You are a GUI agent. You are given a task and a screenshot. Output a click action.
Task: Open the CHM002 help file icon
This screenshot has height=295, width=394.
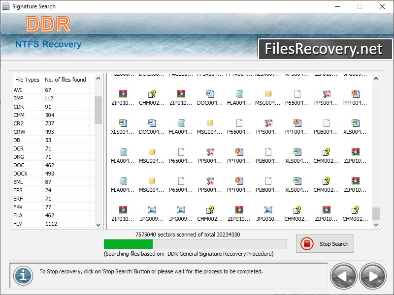151,94
